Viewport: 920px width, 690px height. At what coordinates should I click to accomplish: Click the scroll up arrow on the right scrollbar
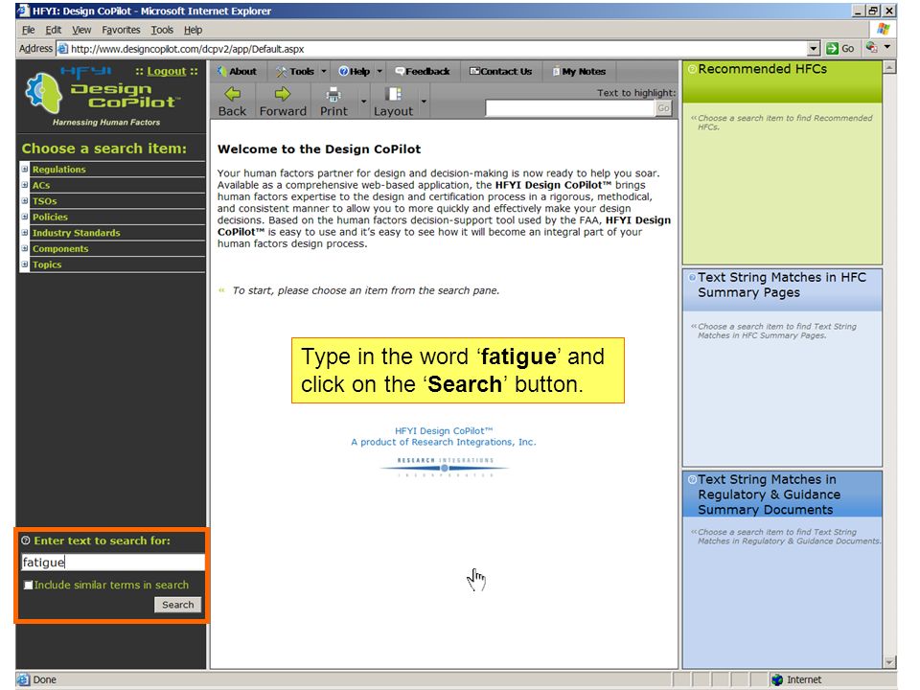tap(889, 67)
